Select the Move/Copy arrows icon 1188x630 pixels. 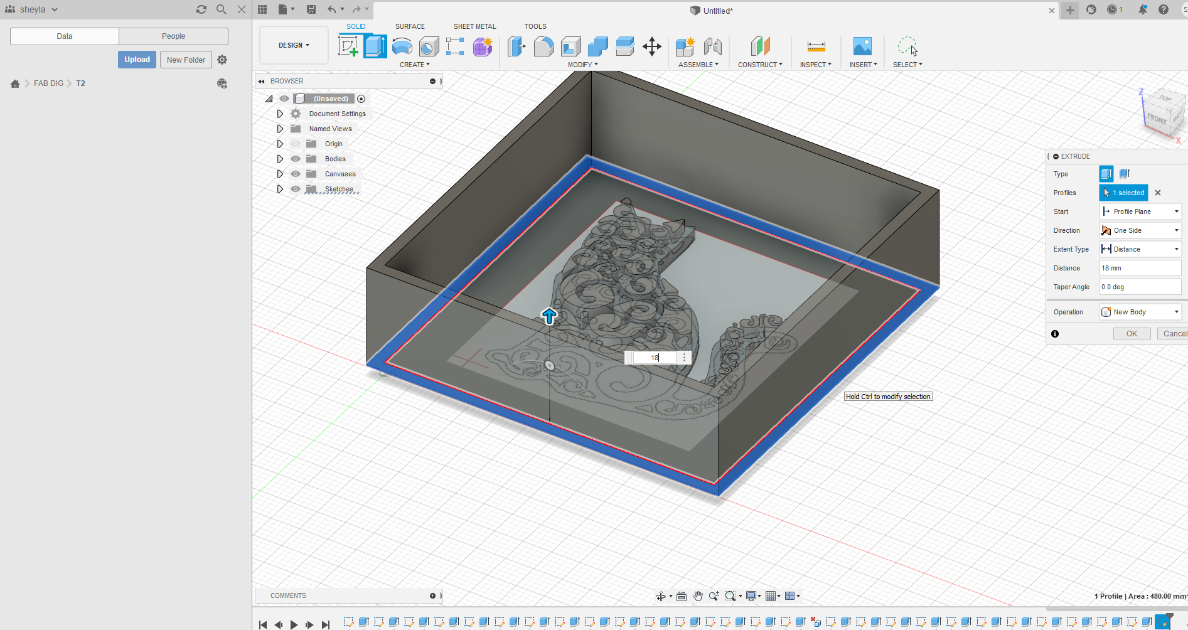(652, 46)
